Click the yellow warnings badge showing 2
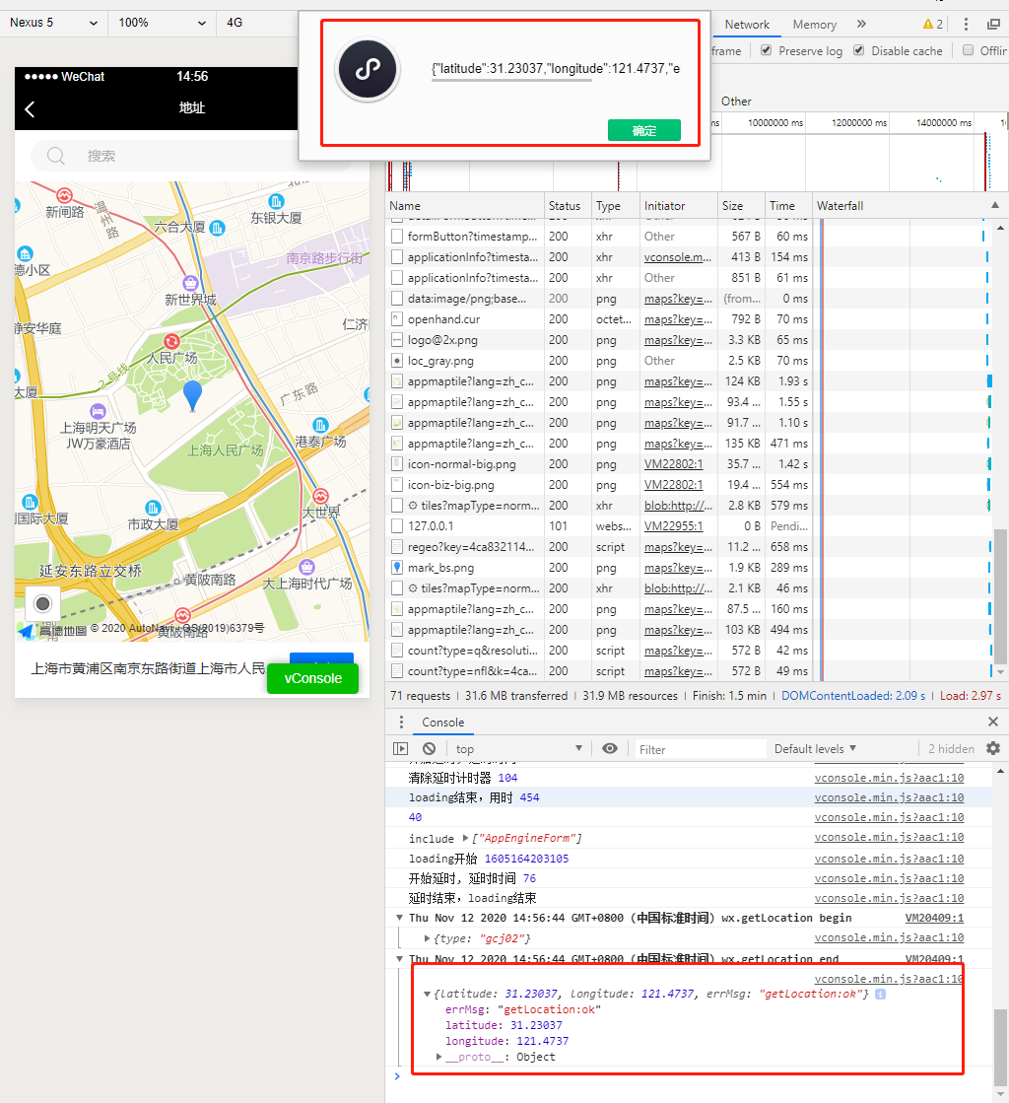 [x=934, y=24]
